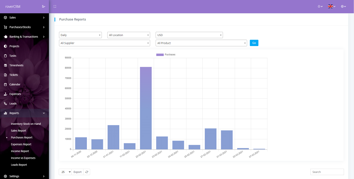Click the Timesheets clock icon

(5, 65)
